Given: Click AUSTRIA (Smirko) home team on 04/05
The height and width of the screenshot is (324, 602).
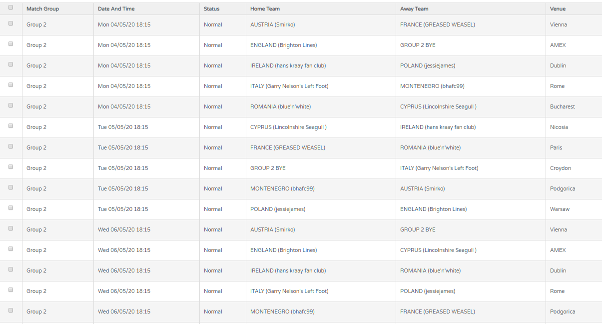Looking at the screenshot, I should [273, 24].
